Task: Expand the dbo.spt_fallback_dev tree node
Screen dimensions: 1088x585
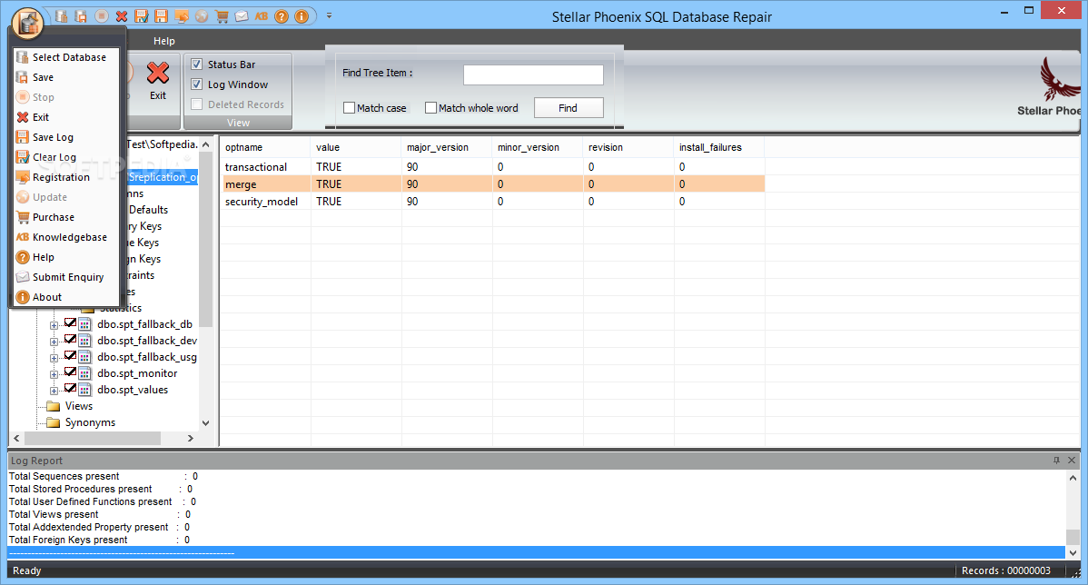Action: (x=54, y=342)
